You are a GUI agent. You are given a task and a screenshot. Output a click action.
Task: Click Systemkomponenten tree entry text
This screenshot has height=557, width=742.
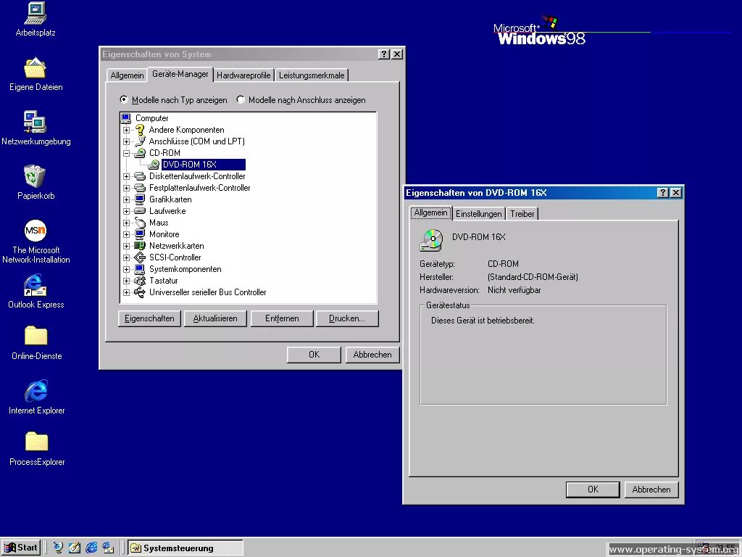click(x=185, y=269)
